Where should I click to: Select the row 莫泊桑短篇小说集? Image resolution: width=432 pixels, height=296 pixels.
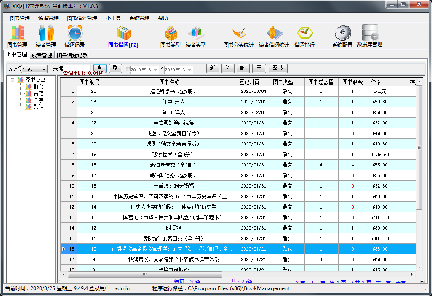click(x=238, y=123)
